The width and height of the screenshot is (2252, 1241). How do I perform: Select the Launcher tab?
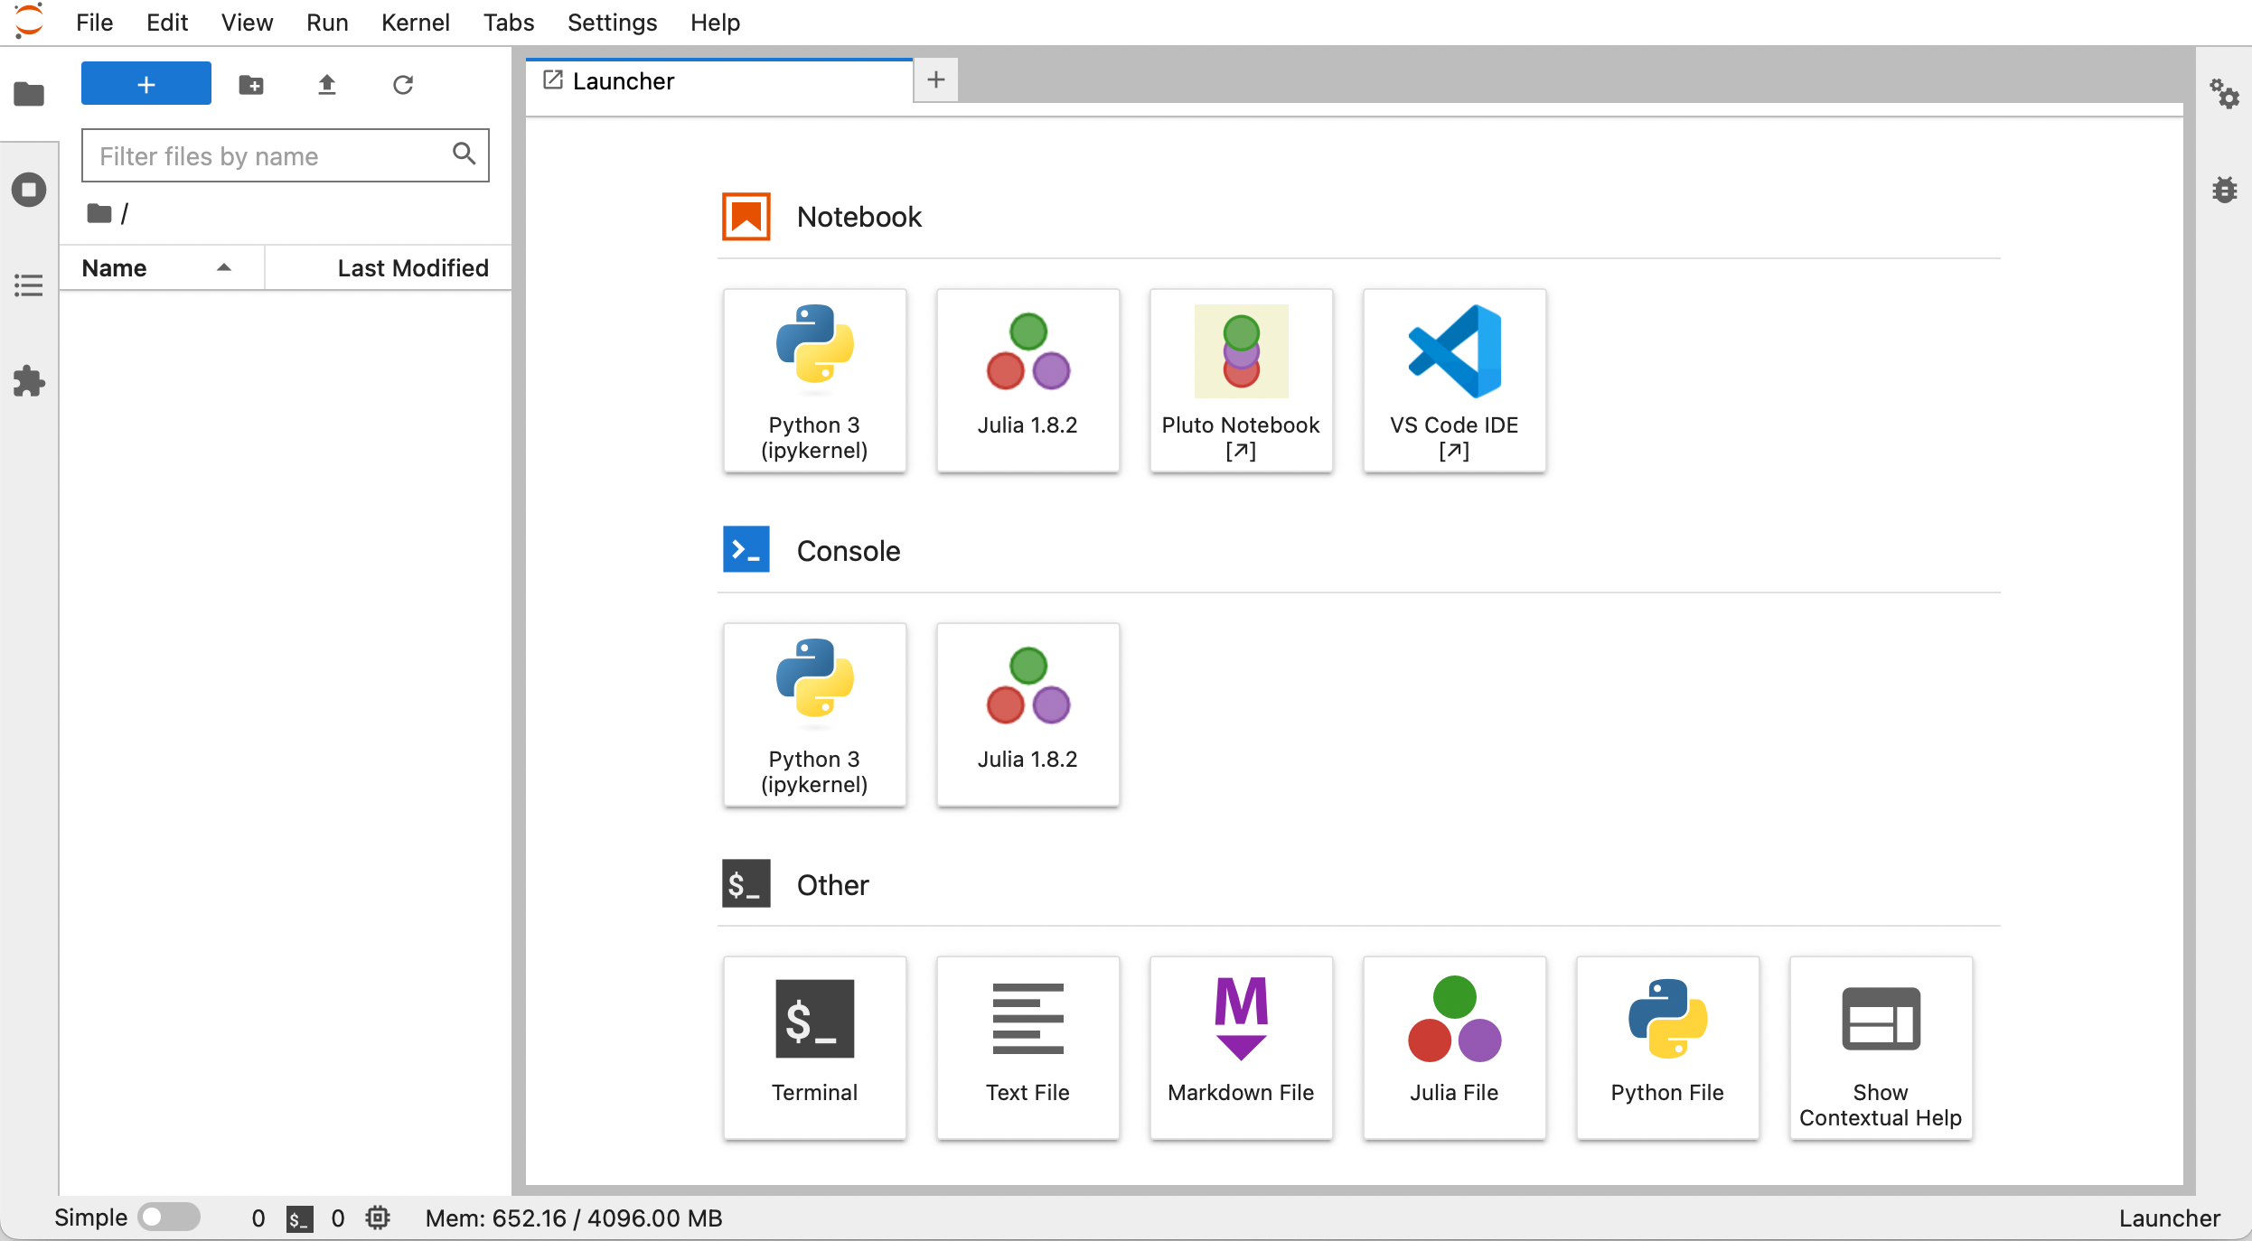[x=719, y=81]
